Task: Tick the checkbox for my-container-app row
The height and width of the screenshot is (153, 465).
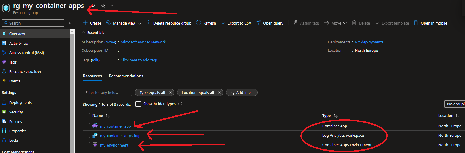Action: [x=87, y=126]
